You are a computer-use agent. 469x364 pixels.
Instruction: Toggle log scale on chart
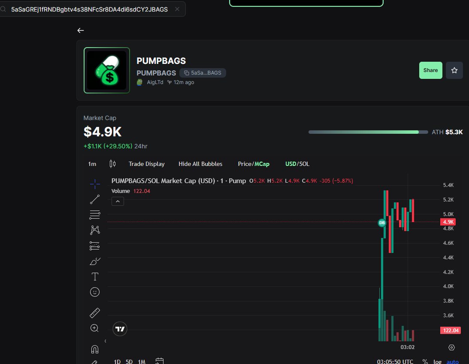[x=437, y=361]
